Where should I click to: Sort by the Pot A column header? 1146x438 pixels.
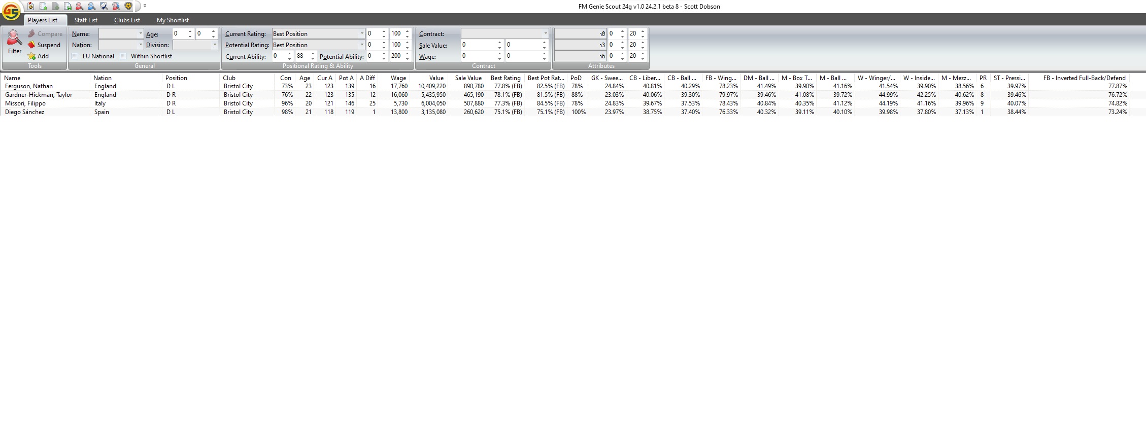[x=346, y=78]
